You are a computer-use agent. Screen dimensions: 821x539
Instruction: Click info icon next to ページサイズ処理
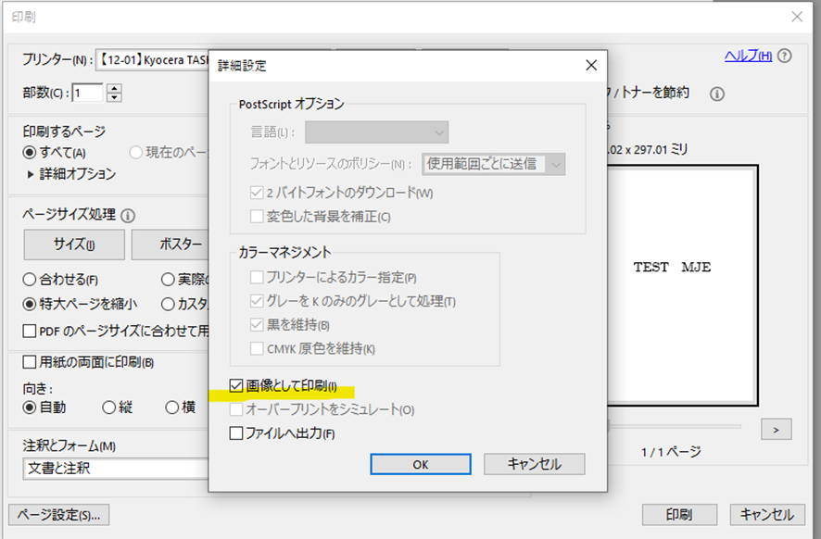128,215
